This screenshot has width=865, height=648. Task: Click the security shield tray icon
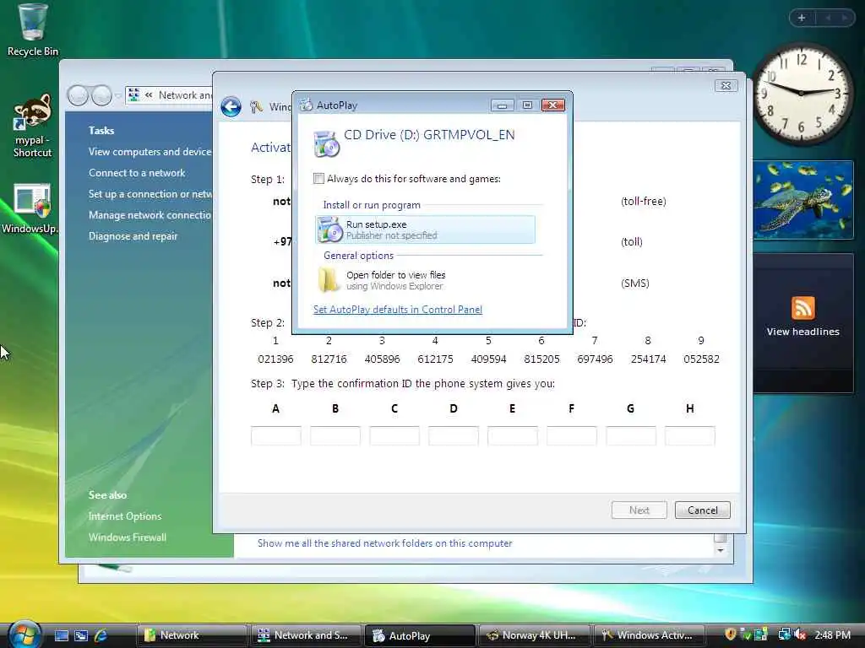click(x=731, y=634)
